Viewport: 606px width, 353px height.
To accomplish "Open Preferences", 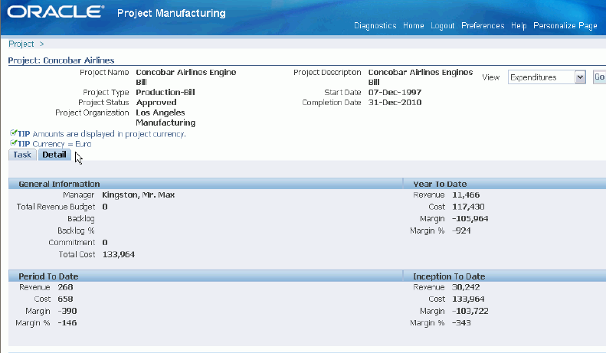I will coord(483,25).
